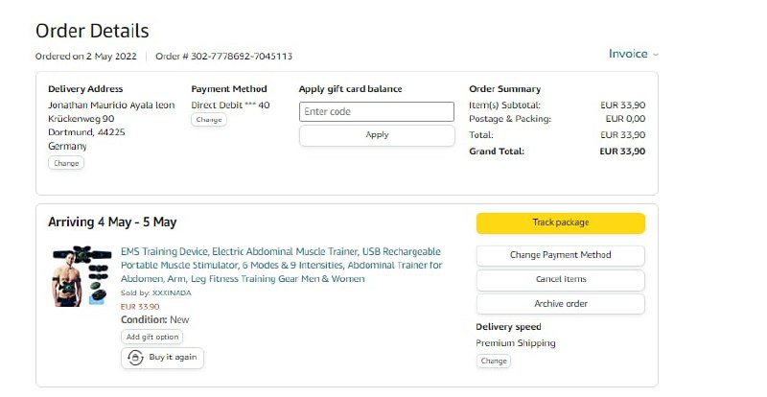Screen dimensions: 767x397
Task: Open the Change Payment Method button
Action: [560, 255]
